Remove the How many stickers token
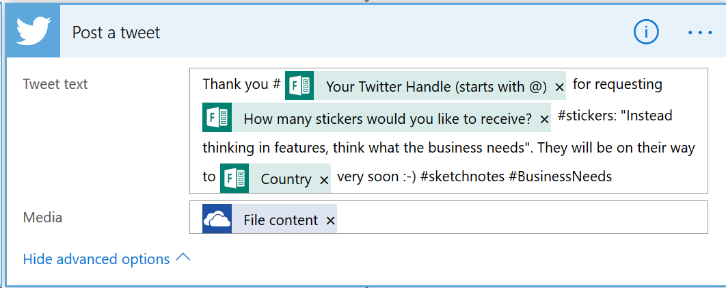 [x=544, y=120]
